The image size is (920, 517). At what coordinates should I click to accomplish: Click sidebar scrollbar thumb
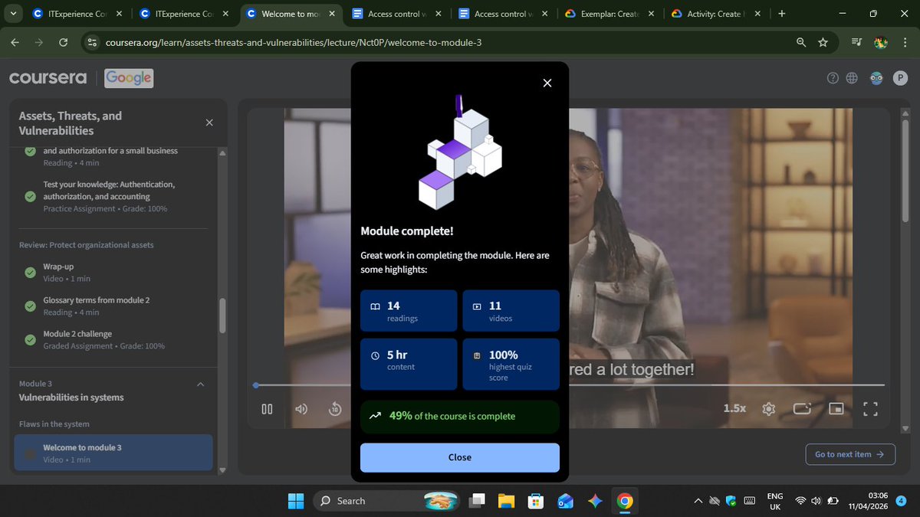point(222,315)
